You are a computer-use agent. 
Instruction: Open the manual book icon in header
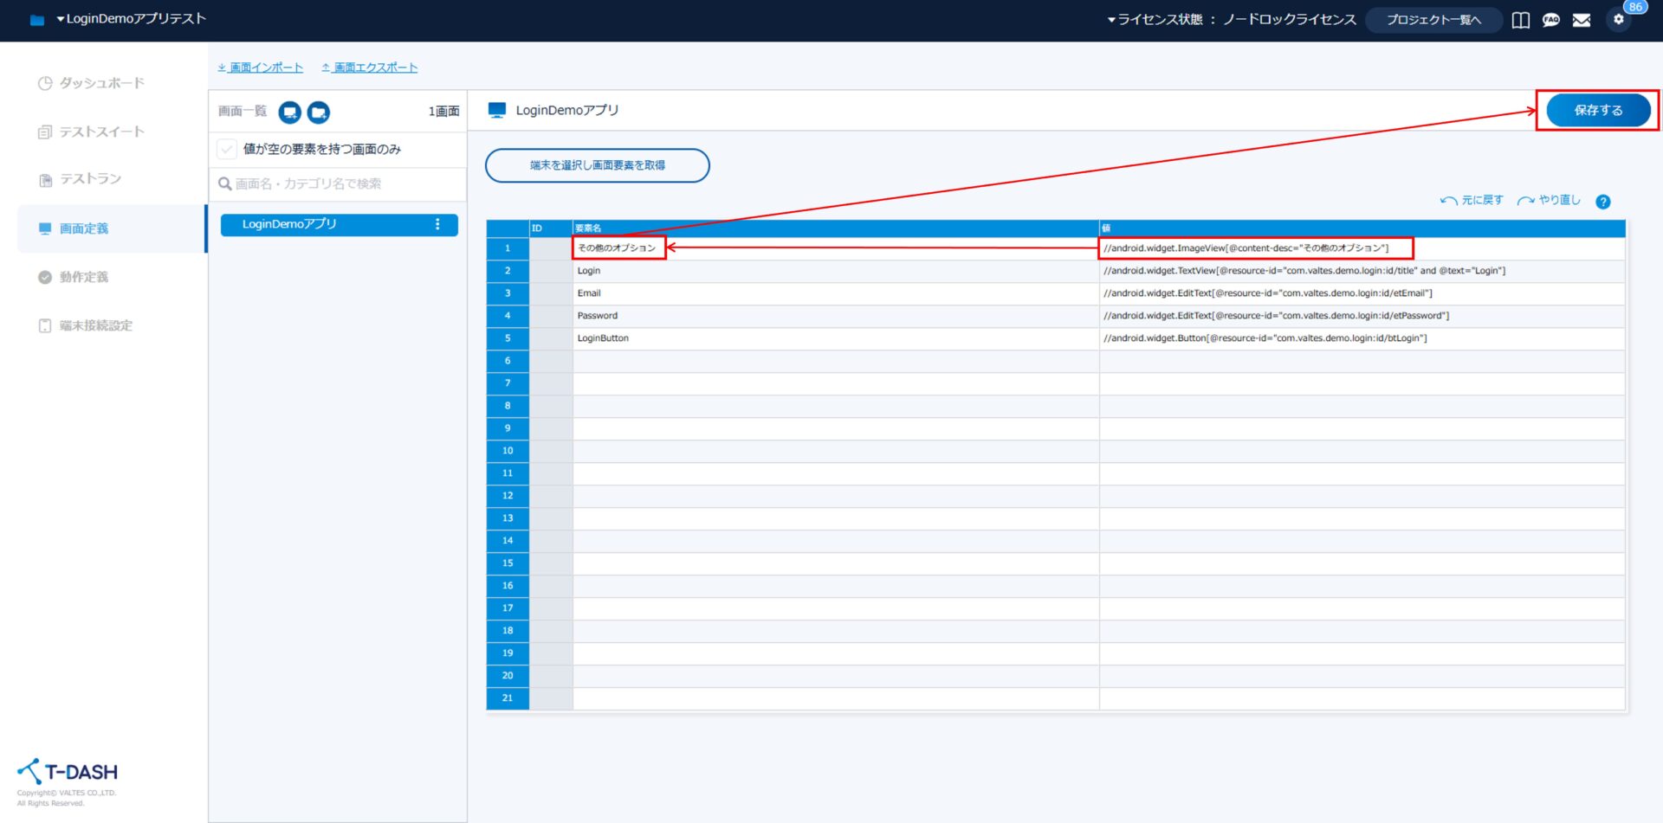click(x=1520, y=20)
